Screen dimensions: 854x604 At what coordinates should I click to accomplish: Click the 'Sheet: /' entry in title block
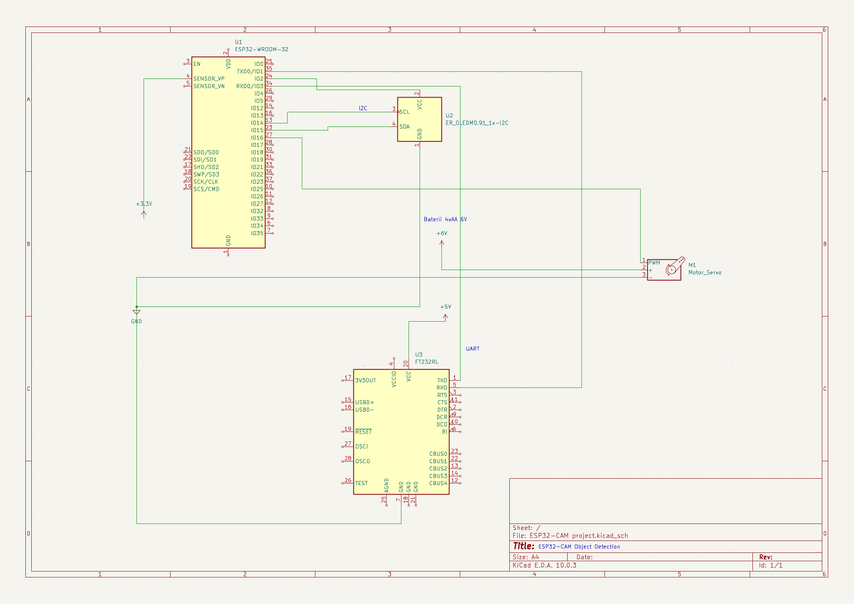[x=526, y=528]
